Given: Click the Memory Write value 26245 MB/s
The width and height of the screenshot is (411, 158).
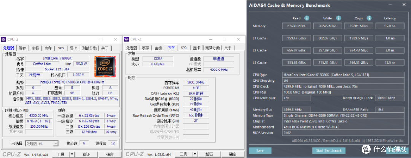Looking at the screenshot, I should pos(327,26).
